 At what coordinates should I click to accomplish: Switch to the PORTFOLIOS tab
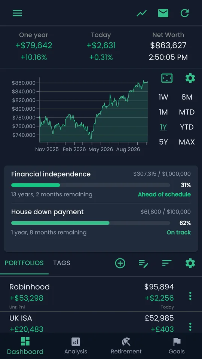(x=24, y=263)
